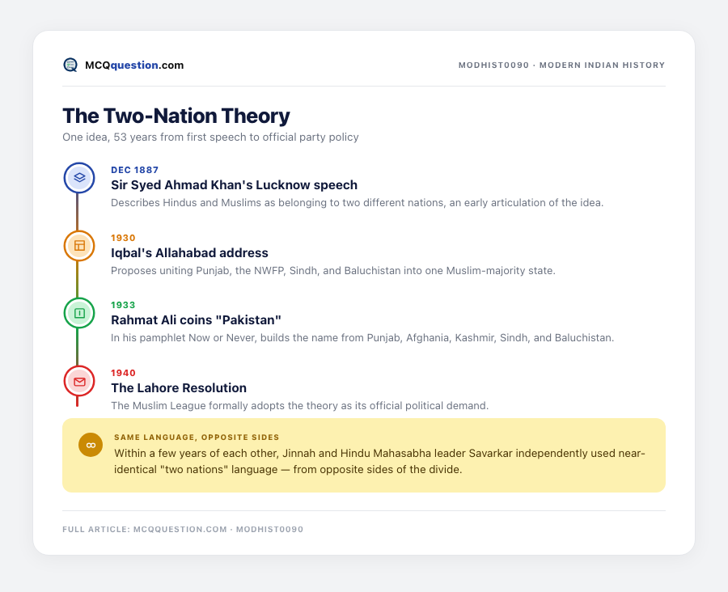Click the subtitle about 53 years
Viewport: 728px width, 592px height.
[211, 137]
